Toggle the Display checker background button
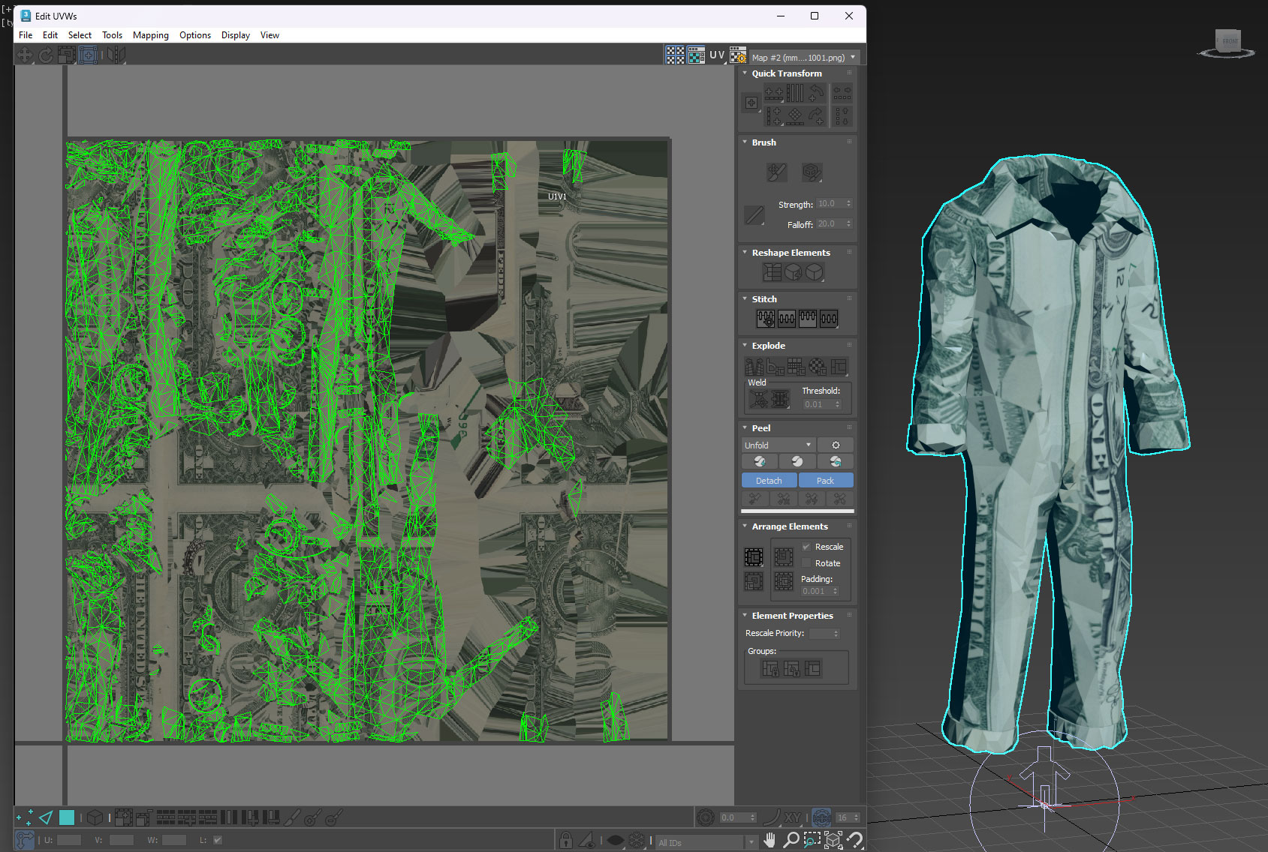Viewport: 1268px width, 852px height. coord(696,55)
